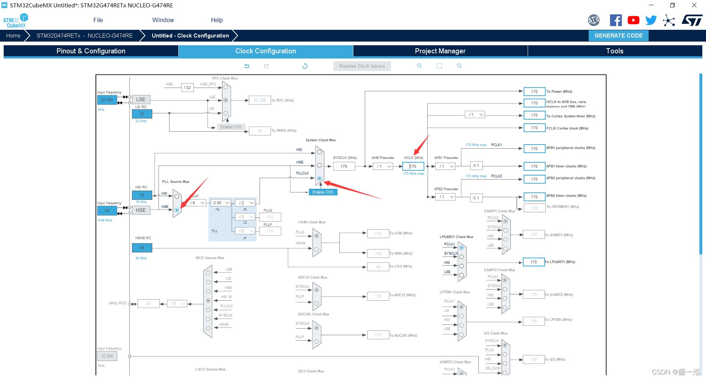Click the ST logo icon
Image resolution: width=706 pixels, height=379 pixels.
[692, 20]
